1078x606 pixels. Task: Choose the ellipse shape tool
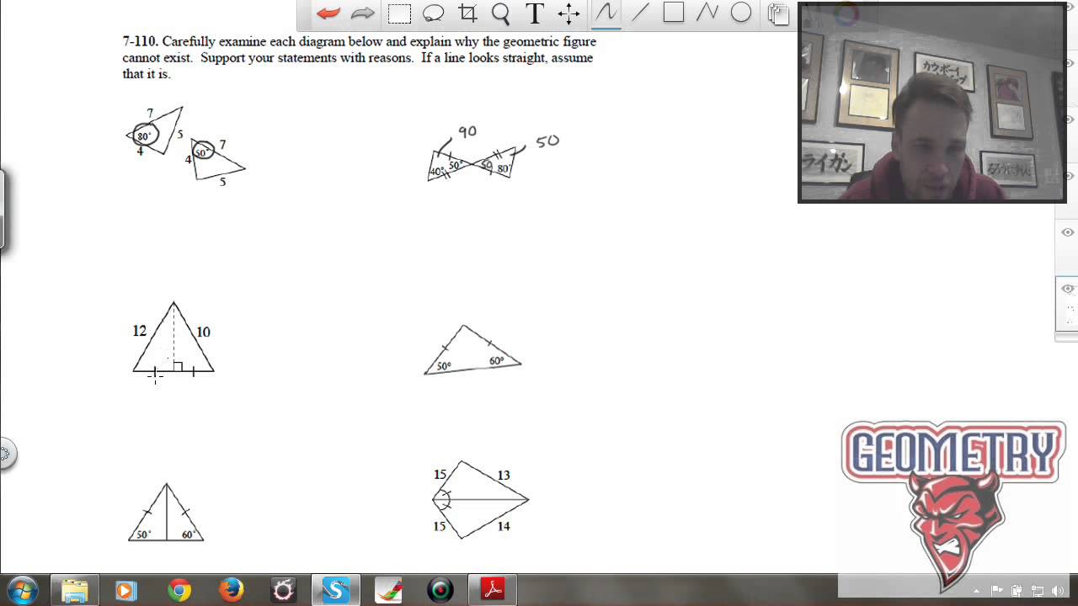coord(741,12)
